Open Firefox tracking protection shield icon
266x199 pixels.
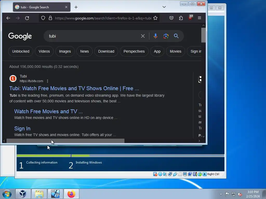coord(43,18)
